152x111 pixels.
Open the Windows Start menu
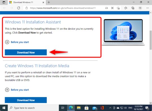[4, 108]
